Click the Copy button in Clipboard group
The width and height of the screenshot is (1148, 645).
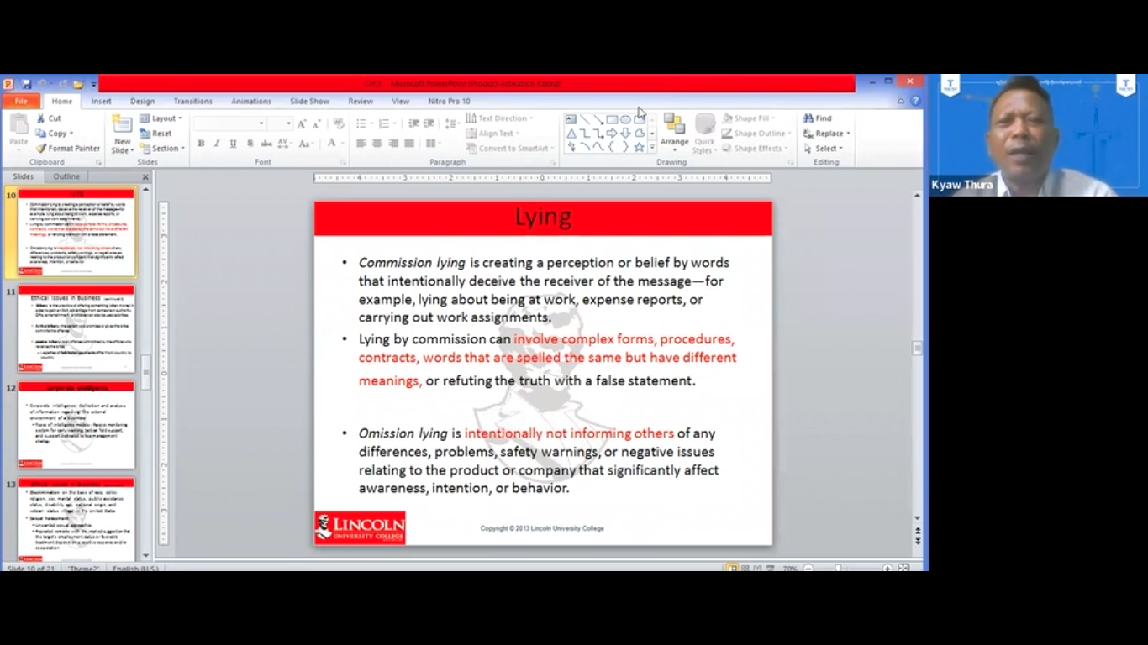tap(54, 134)
